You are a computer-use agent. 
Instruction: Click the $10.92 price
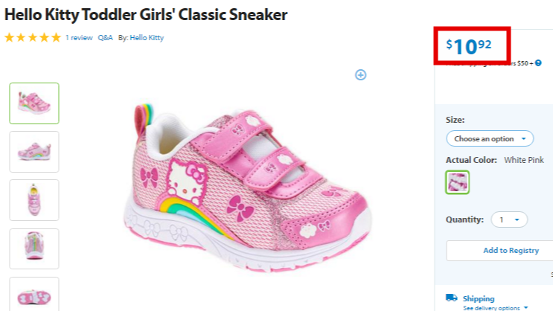[x=469, y=46]
